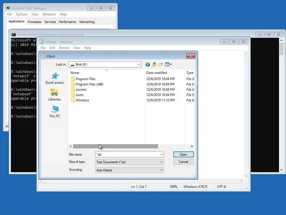Click the Open button
The width and height of the screenshot is (286, 215).
click(x=183, y=155)
